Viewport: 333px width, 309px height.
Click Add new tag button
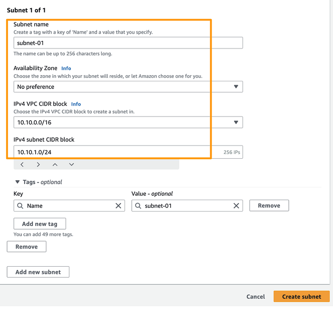(x=39, y=224)
